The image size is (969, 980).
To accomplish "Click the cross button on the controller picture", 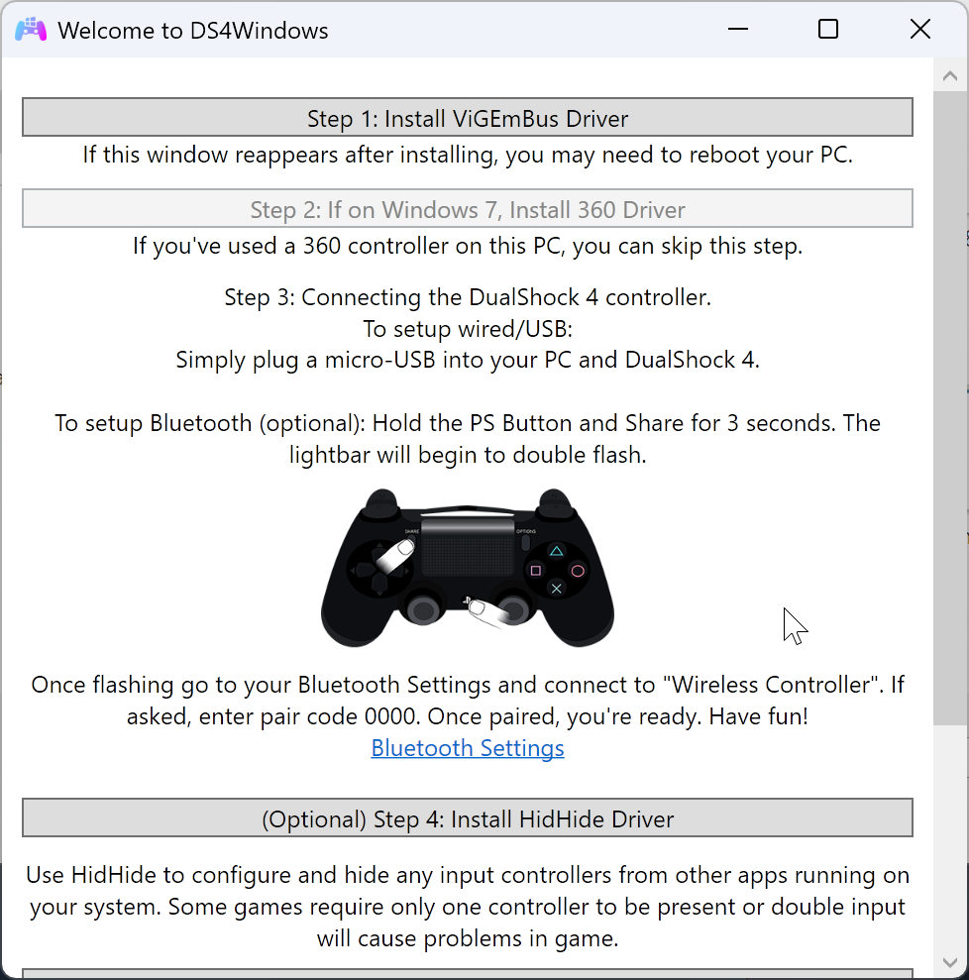I will click(556, 589).
